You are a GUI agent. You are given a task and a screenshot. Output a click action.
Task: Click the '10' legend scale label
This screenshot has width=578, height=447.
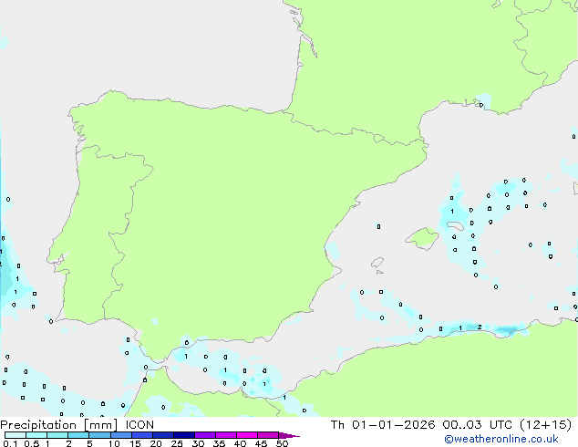coord(114,443)
